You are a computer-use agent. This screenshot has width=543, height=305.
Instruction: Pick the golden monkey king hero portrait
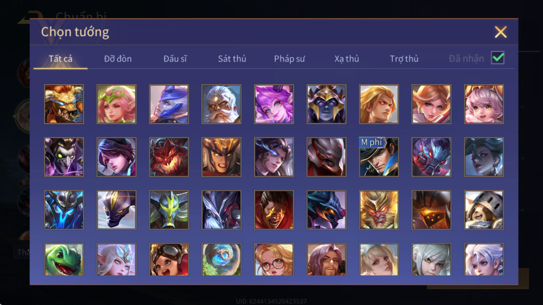coord(379,210)
